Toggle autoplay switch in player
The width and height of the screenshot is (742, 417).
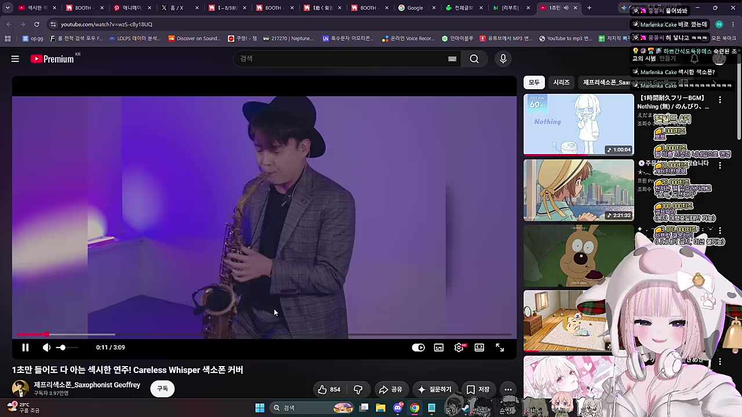[418, 348]
